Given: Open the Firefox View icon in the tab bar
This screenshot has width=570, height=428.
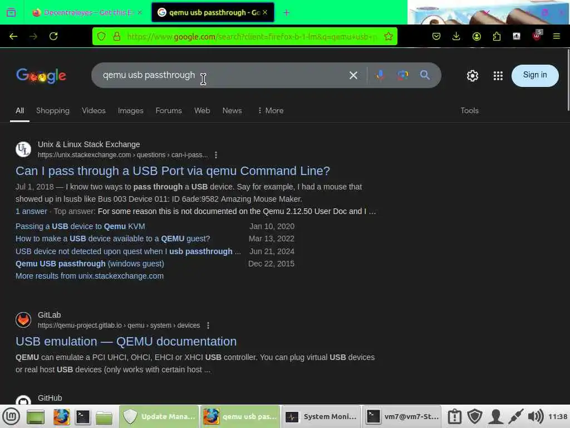Looking at the screenshot, I should pos(11,12).
